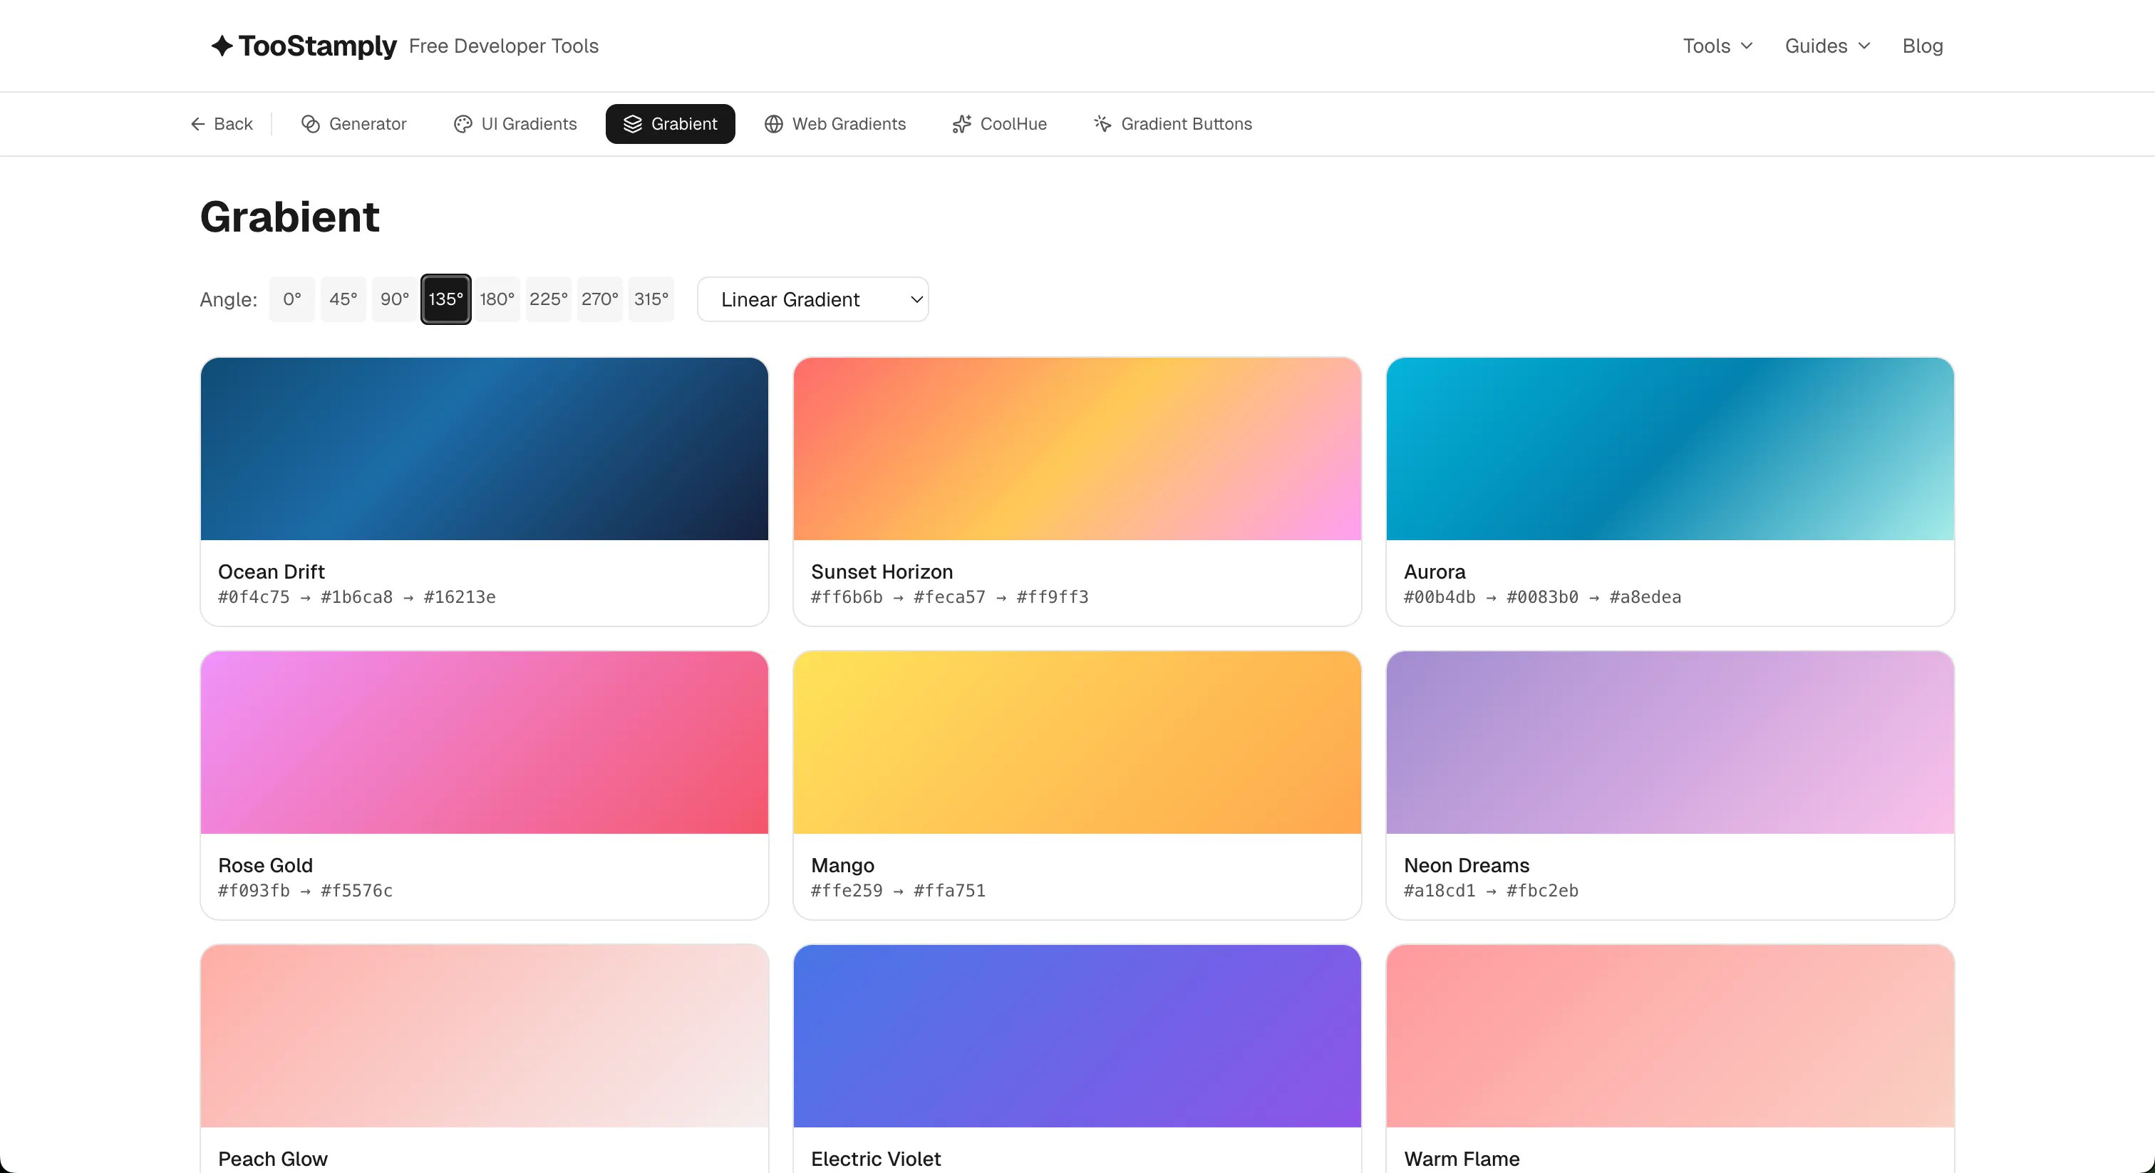2155x1173 pixels.
Task: Select the 45° angle option
Action: pos(343,299)
